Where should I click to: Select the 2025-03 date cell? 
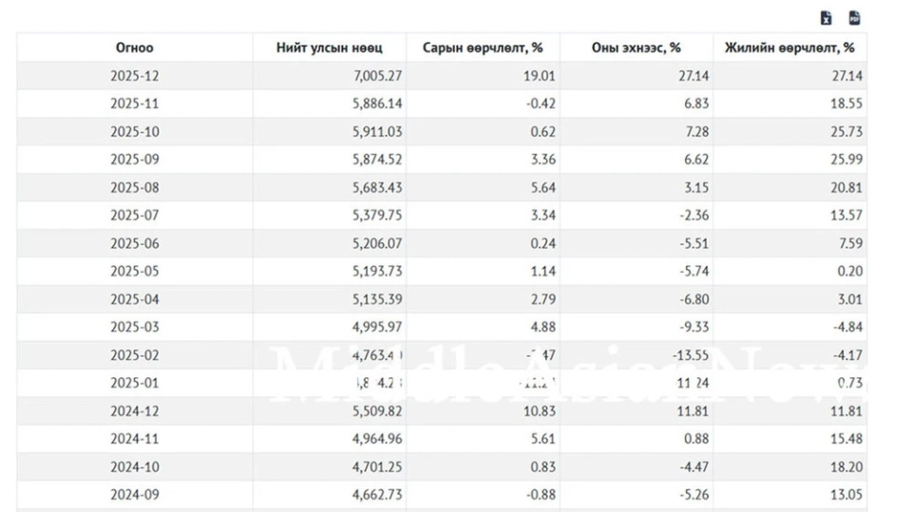[134, 327]
